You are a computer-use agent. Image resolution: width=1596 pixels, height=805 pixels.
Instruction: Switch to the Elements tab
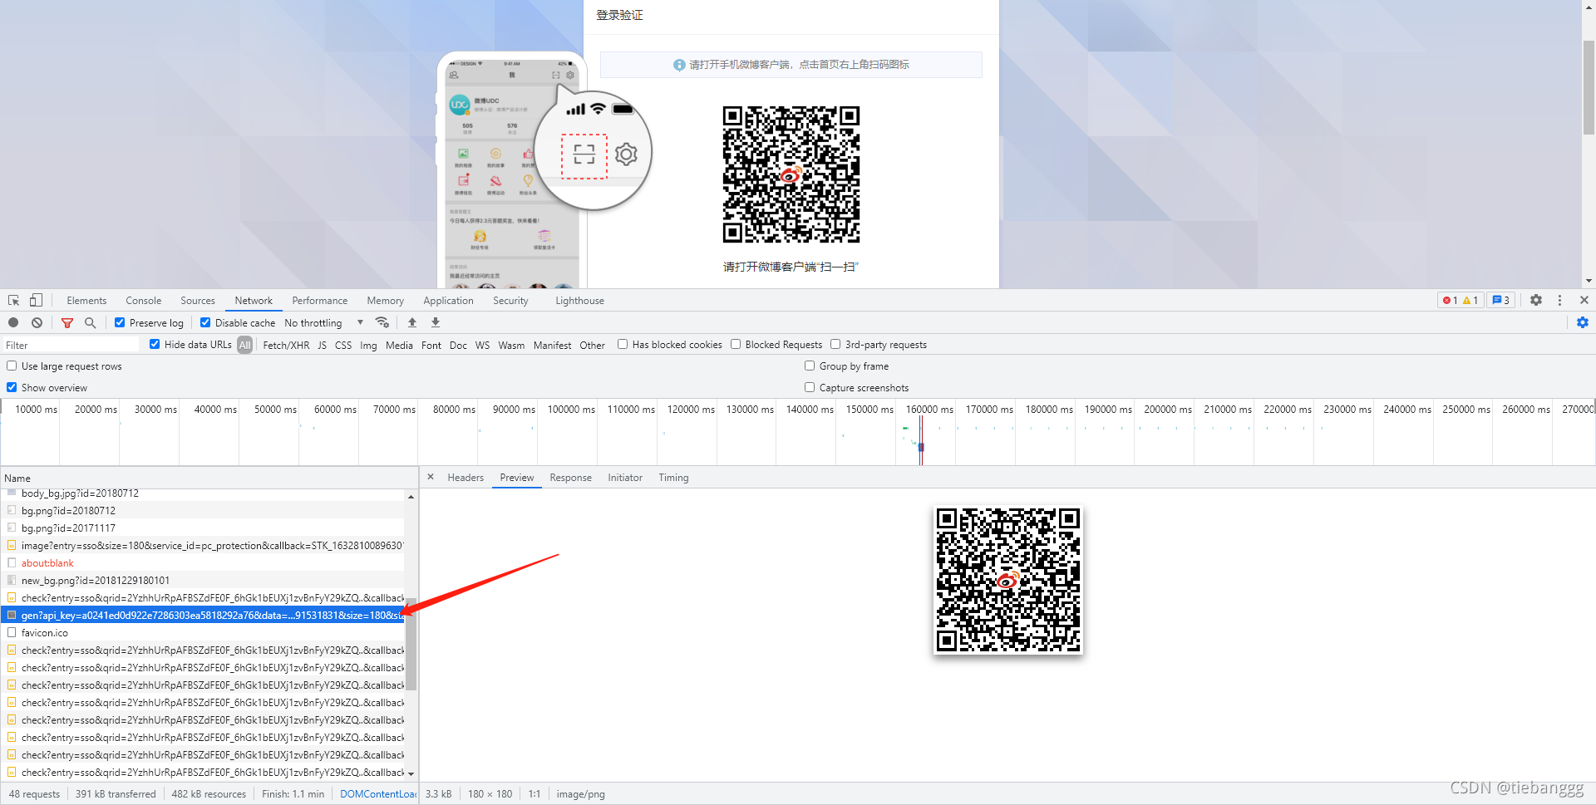click(86, 301)
